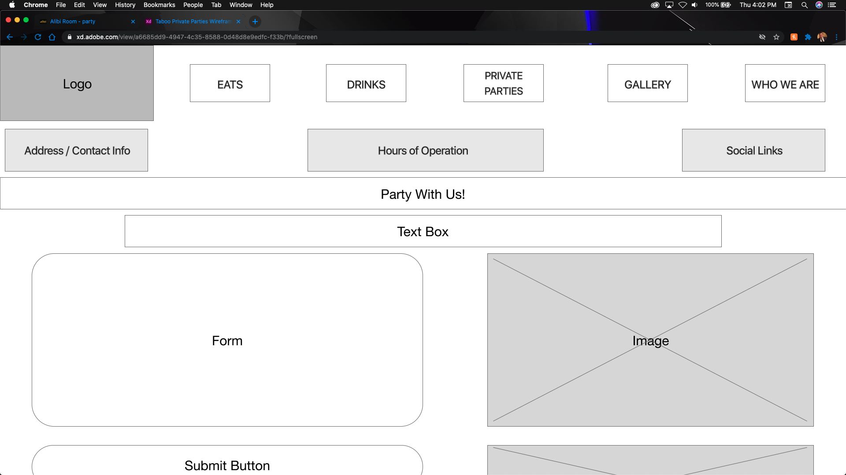Open the History menu
846x475 pixels.
(125, 5)
